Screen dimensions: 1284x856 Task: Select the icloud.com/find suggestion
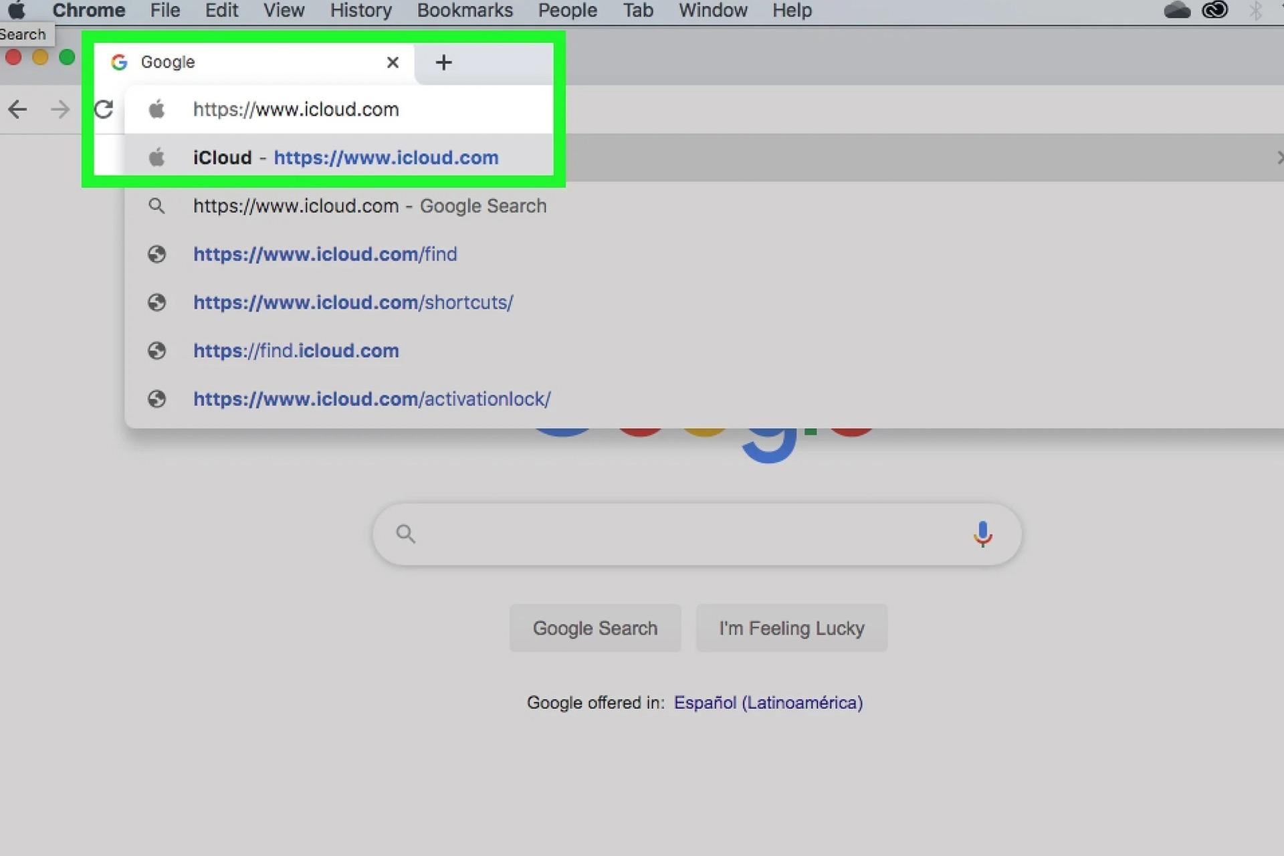(704, 254)
